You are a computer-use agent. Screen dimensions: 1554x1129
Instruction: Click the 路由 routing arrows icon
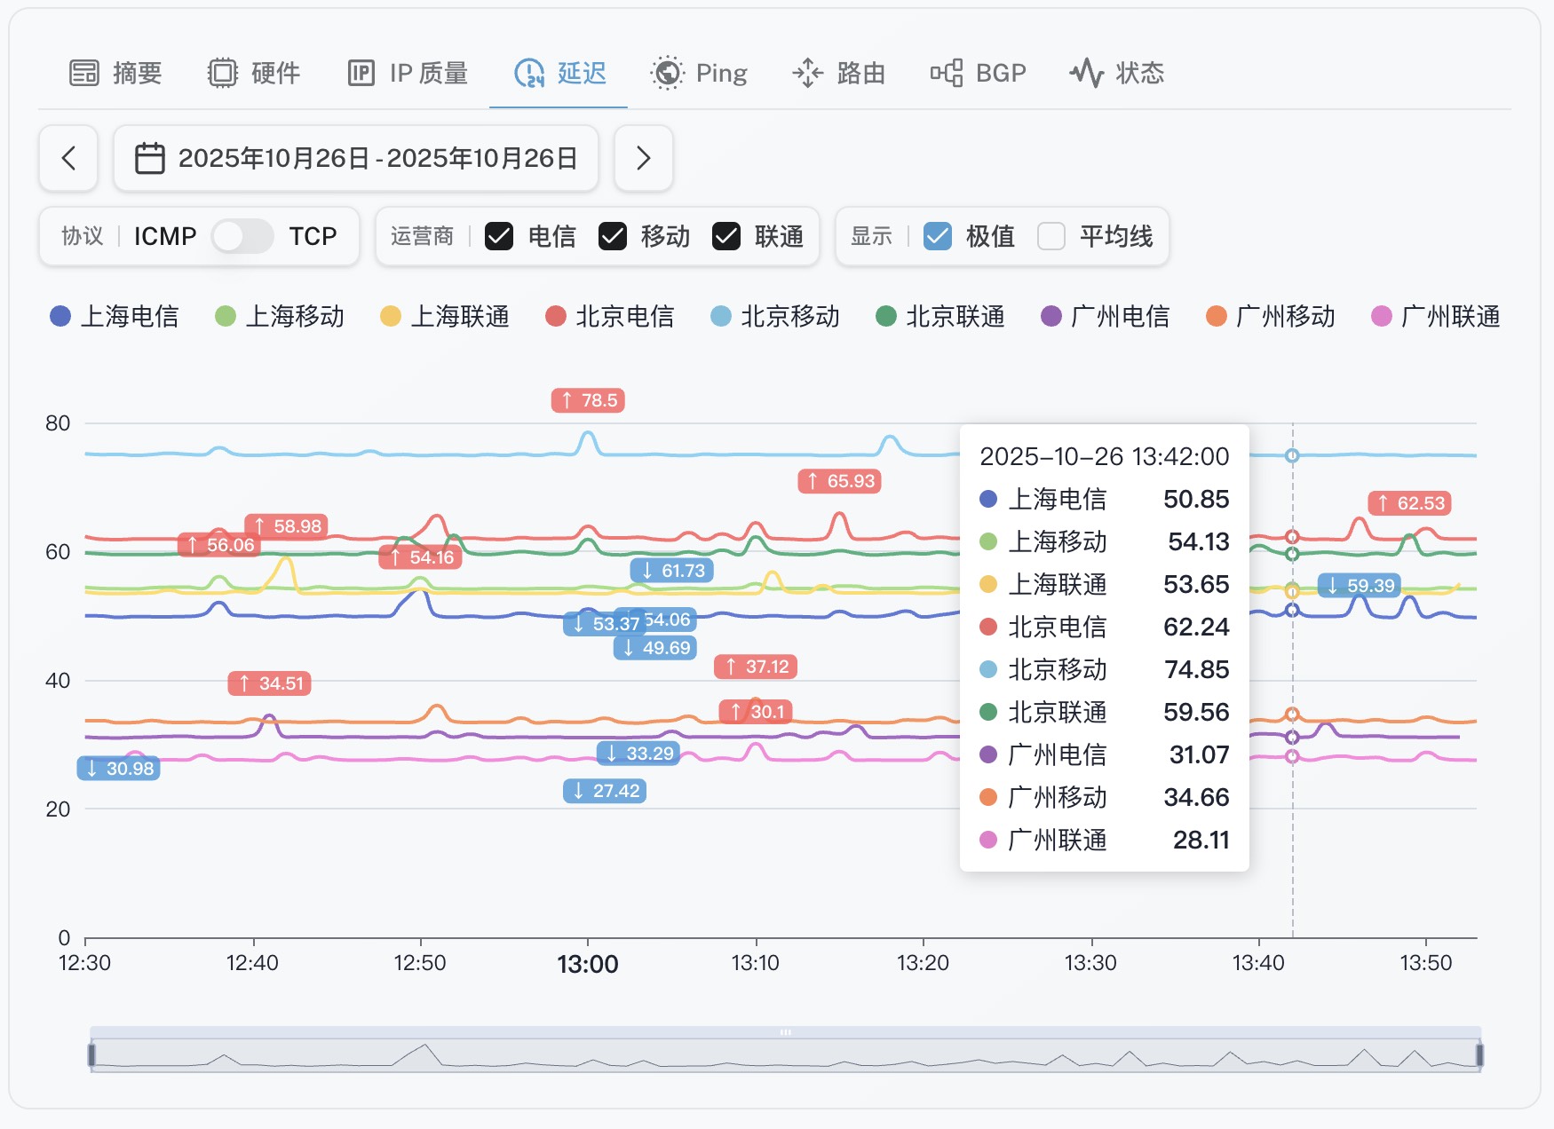[x=807, y=73]
